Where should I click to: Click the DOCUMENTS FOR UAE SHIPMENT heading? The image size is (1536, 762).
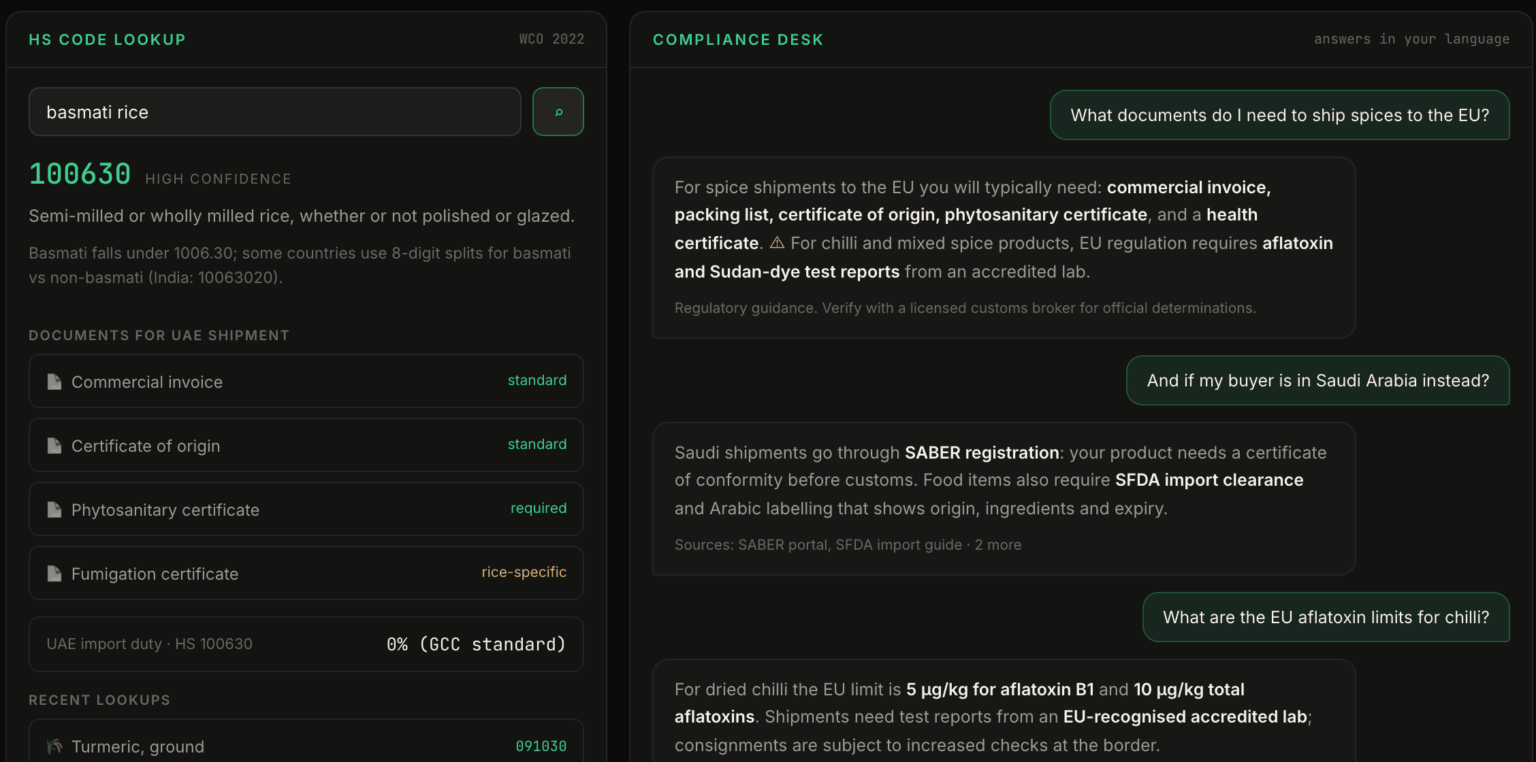[x=159, y=335]
